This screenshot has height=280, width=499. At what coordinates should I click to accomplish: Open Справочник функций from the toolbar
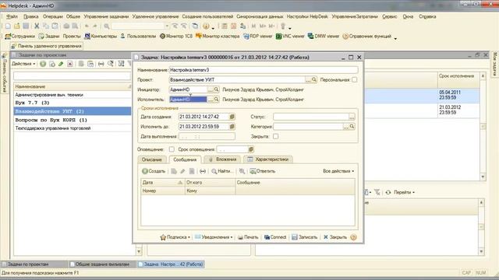(x=366, y=37)
